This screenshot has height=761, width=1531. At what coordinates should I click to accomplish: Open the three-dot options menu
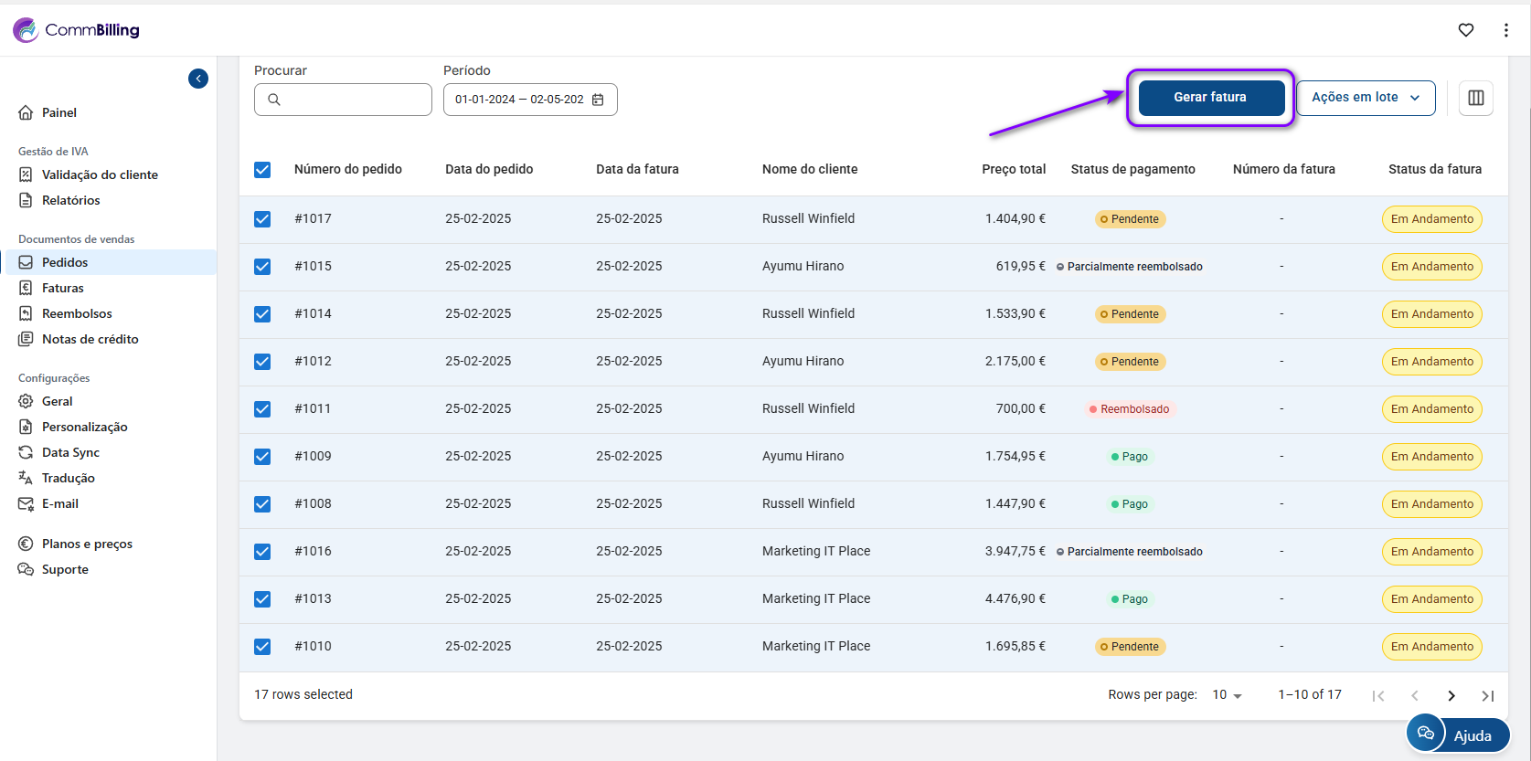1505,30
